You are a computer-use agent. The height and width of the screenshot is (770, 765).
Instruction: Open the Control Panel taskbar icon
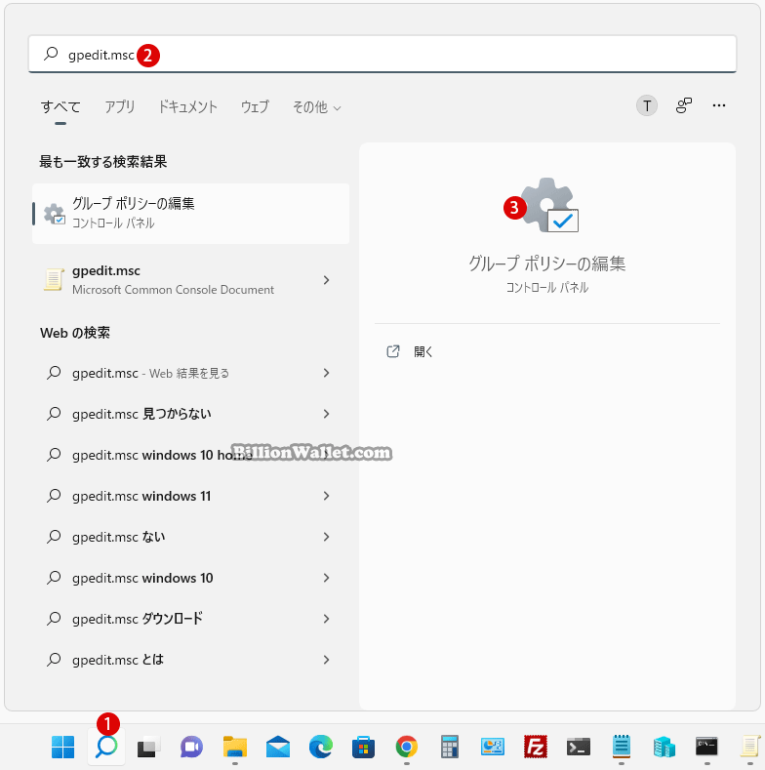(493, 747)
